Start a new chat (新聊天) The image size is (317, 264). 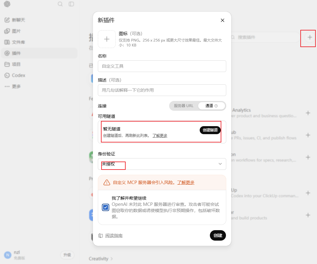tap(39, 20)
